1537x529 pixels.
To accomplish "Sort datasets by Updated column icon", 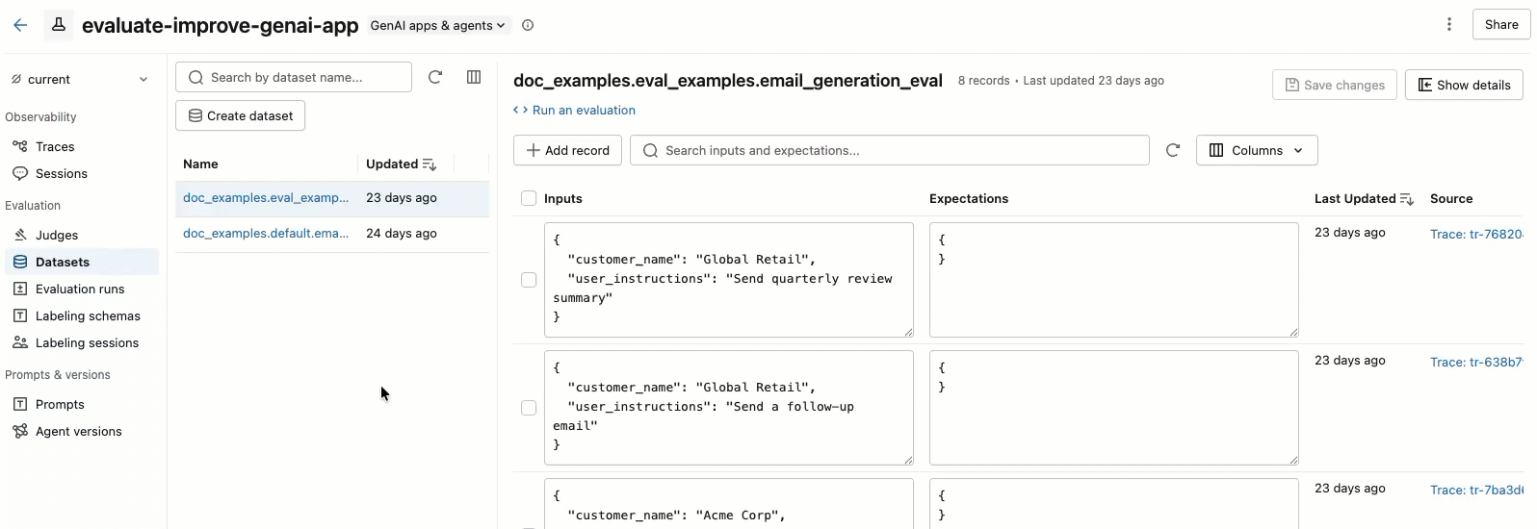I will pyautogui.click(x=430, y=164).
